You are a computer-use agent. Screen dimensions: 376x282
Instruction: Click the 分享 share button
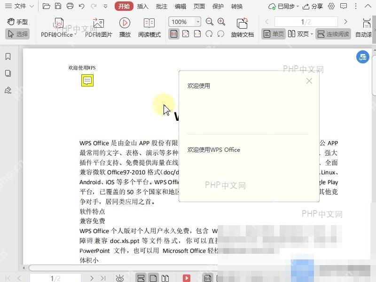click(313, 7)
